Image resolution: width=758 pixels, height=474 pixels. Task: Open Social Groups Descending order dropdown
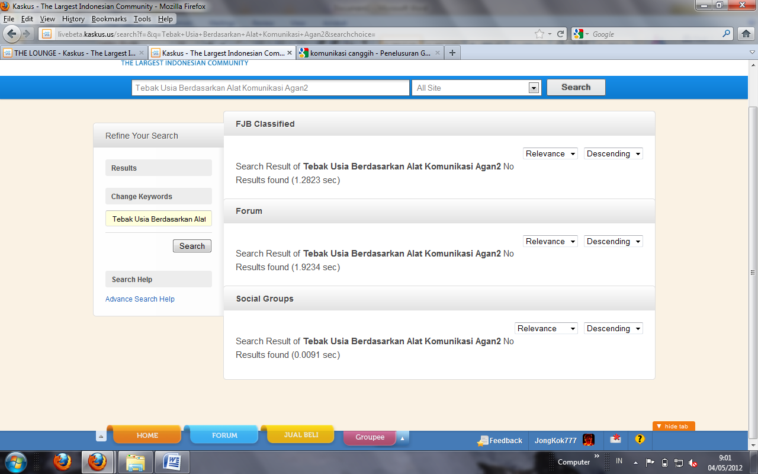coord(613,328)
